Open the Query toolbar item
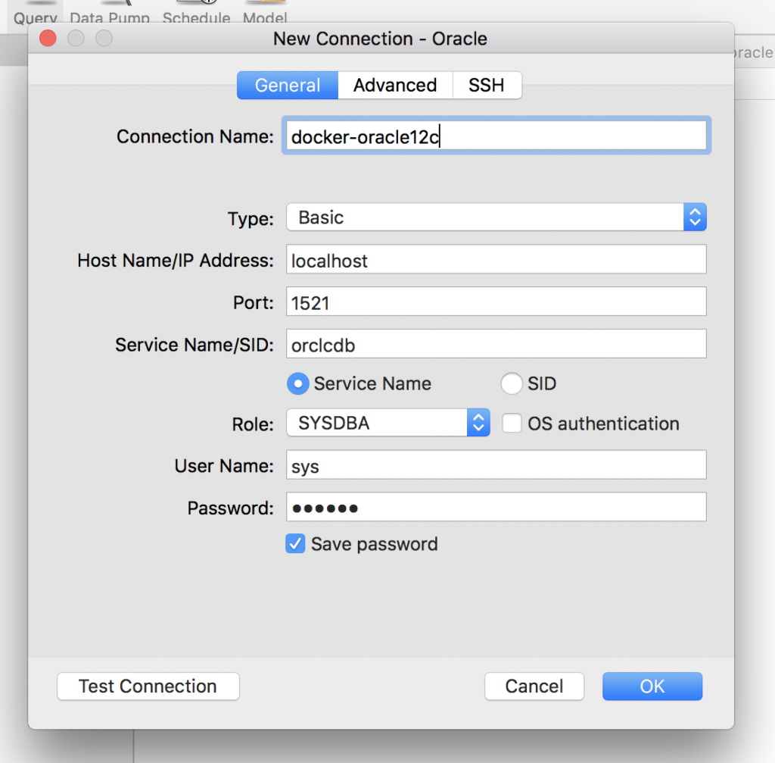This screenshot has height=763, width=775. tap(36, 16)
